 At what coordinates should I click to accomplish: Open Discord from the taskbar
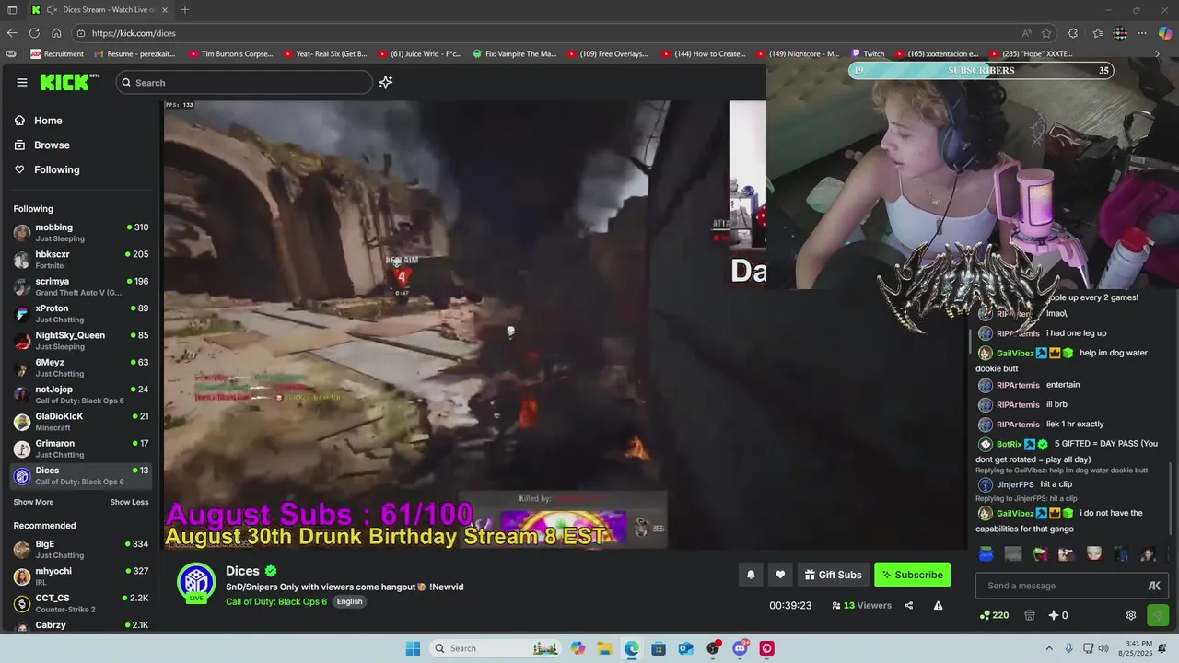point(740,648)
